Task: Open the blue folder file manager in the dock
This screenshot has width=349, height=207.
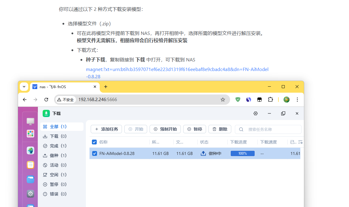Action: point(30,180)
